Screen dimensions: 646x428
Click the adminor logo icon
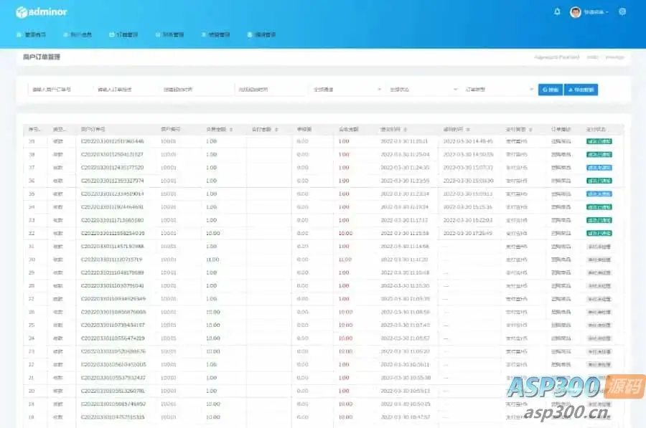click(x=22, y=12)
